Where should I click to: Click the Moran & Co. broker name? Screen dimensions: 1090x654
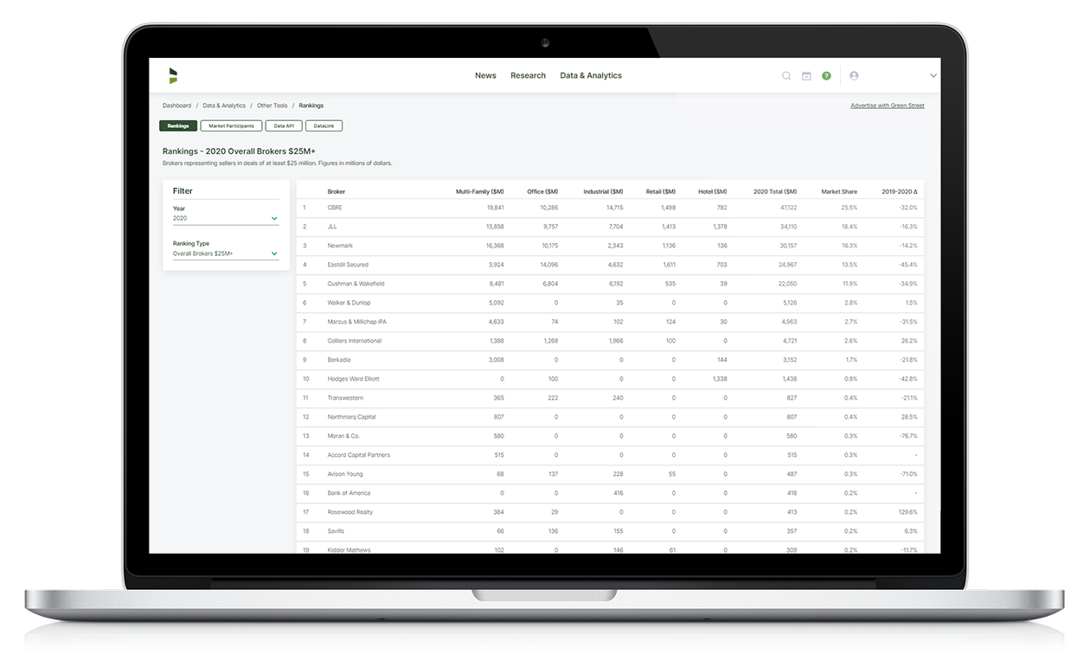coord(343,436)
